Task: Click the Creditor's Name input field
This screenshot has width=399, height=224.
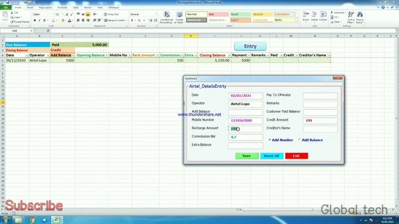Action: click(x=320, y=129)
